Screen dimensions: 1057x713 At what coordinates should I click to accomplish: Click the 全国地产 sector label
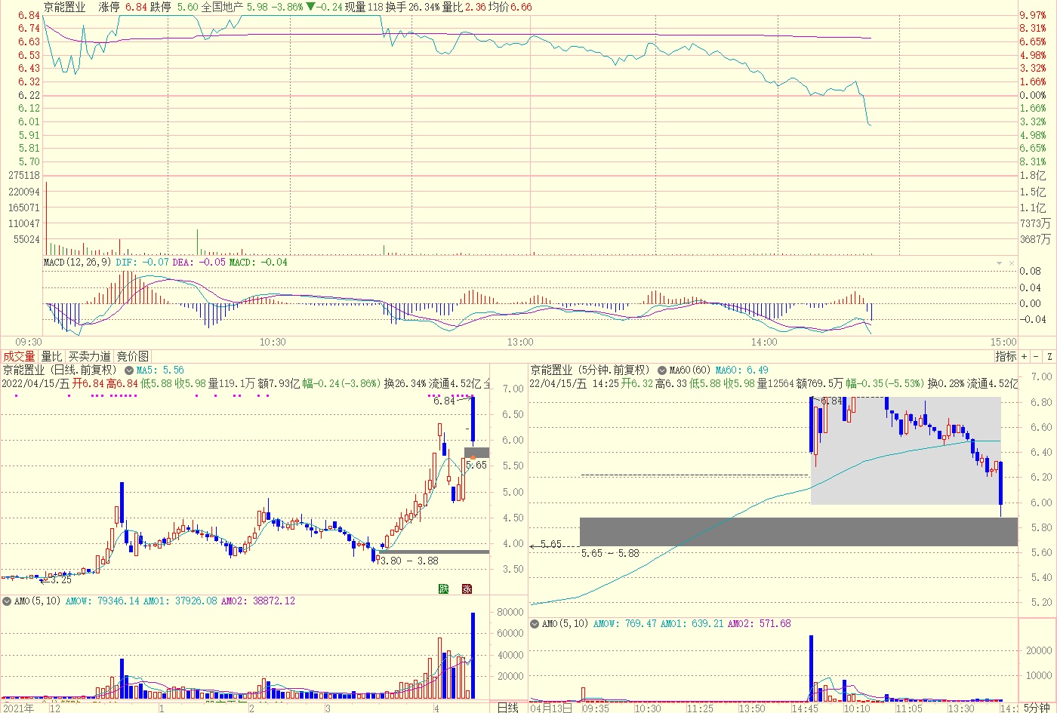tap(222, 7)
